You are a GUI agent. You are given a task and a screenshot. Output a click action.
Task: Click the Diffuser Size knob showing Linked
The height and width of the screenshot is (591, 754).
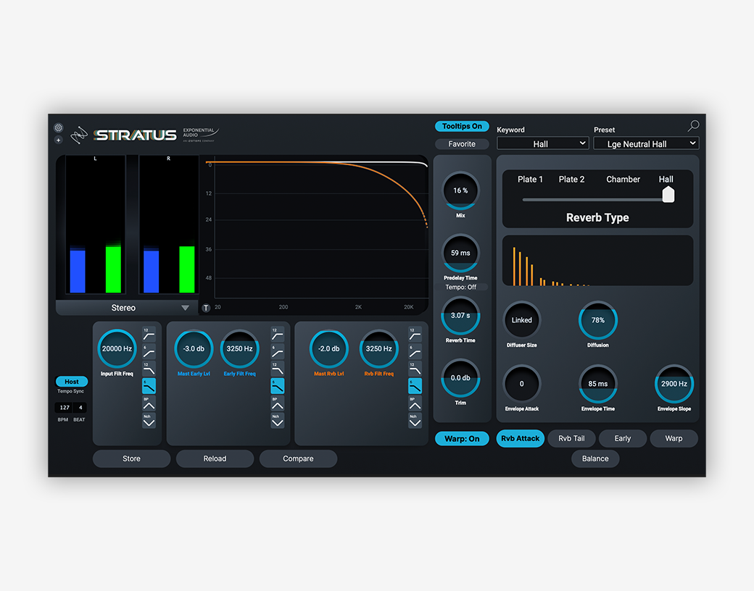(x=522, y=320)
